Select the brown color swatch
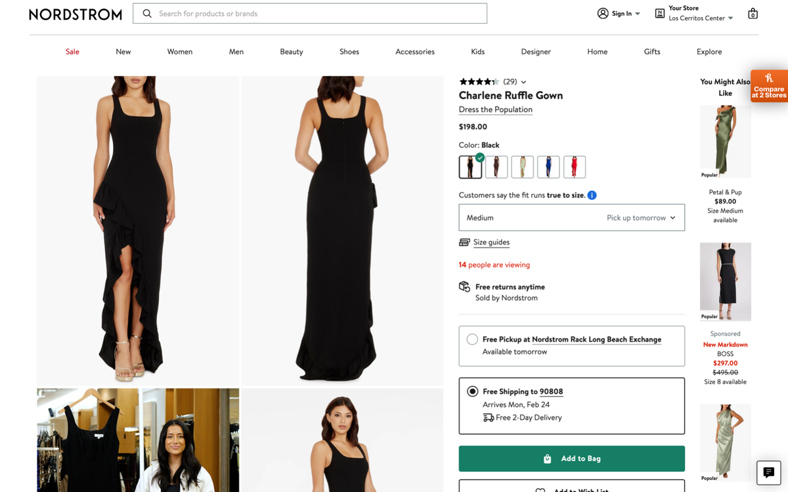The height and width of the screenshot is (492, 788). coord(496,167)
